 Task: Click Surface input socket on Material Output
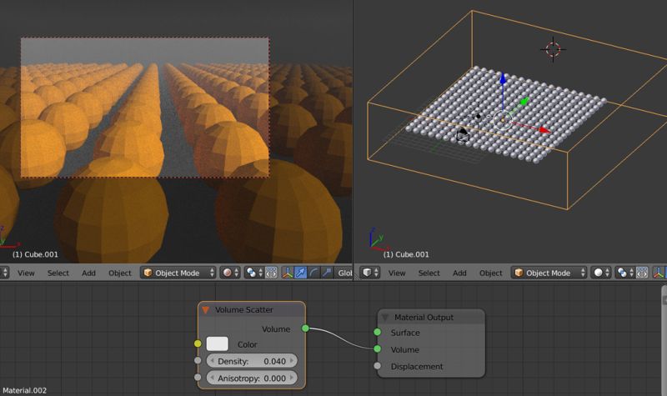coord(378,332)
